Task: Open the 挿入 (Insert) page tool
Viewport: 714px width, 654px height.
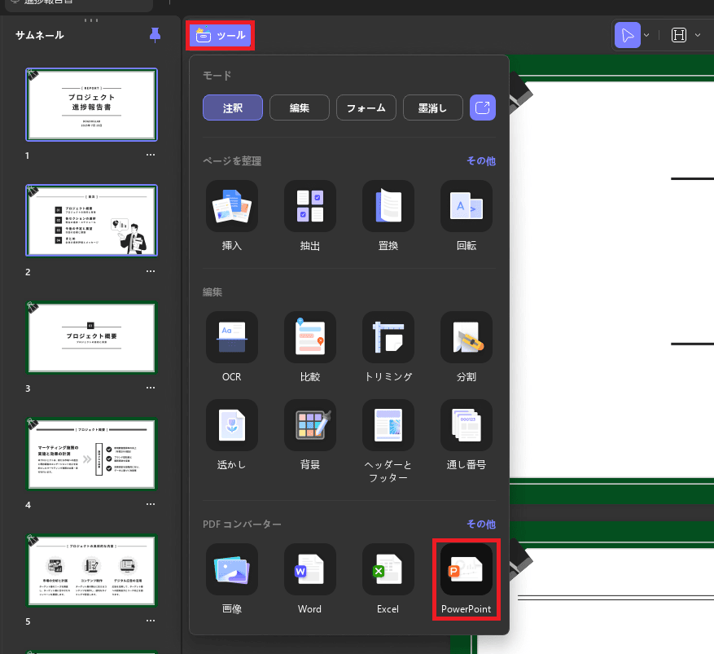Action: point(232,206)
